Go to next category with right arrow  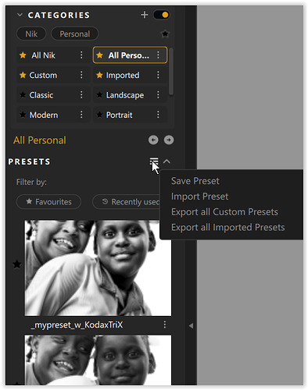[169, 140]
